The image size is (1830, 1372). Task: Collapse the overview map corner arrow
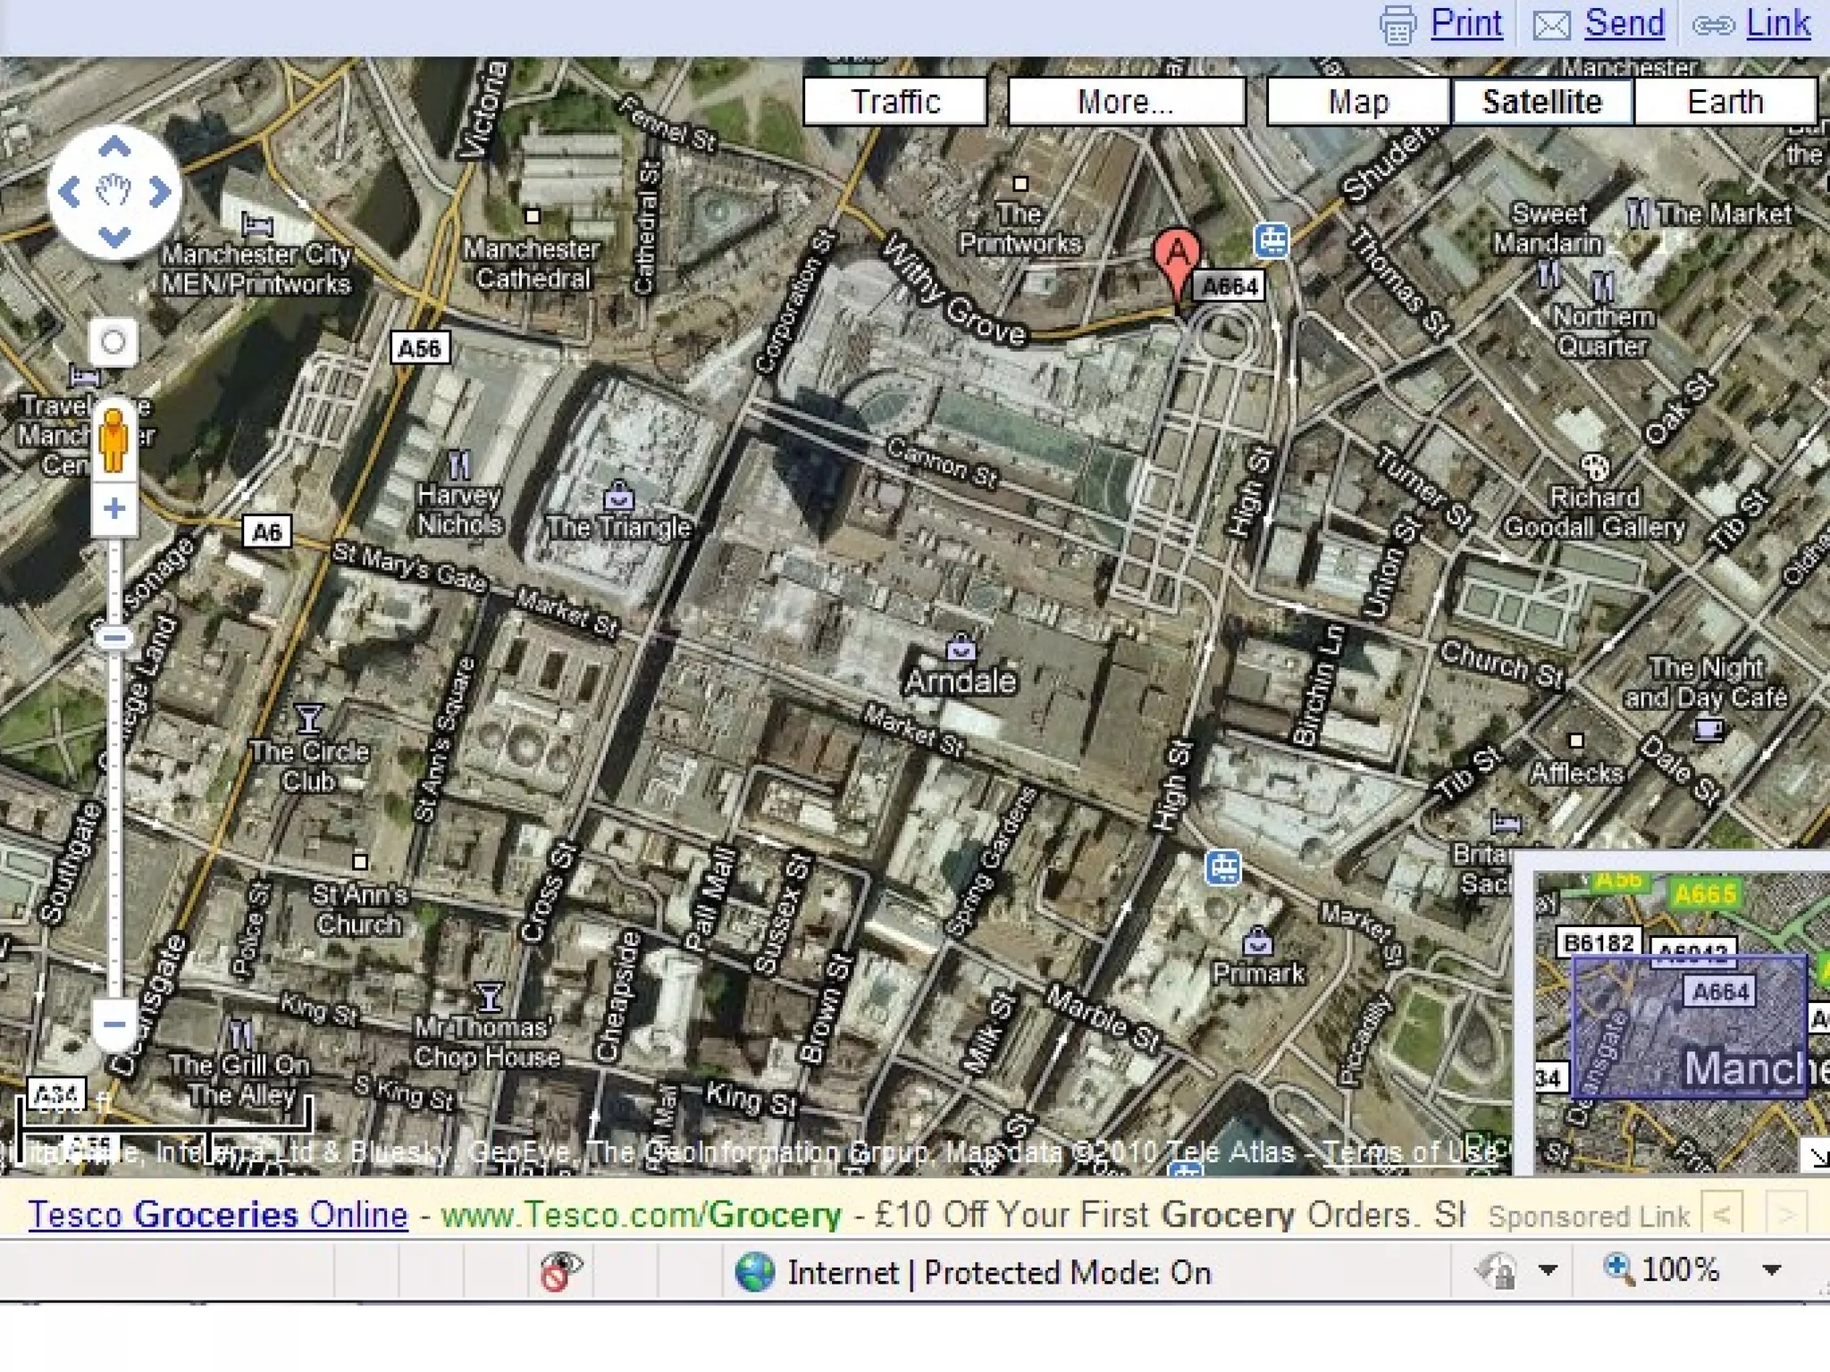coord(1817,1157)
